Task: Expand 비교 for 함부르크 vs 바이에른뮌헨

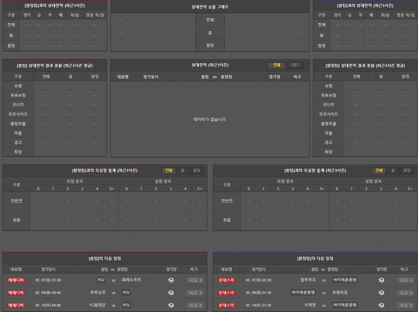Action: 405,280
